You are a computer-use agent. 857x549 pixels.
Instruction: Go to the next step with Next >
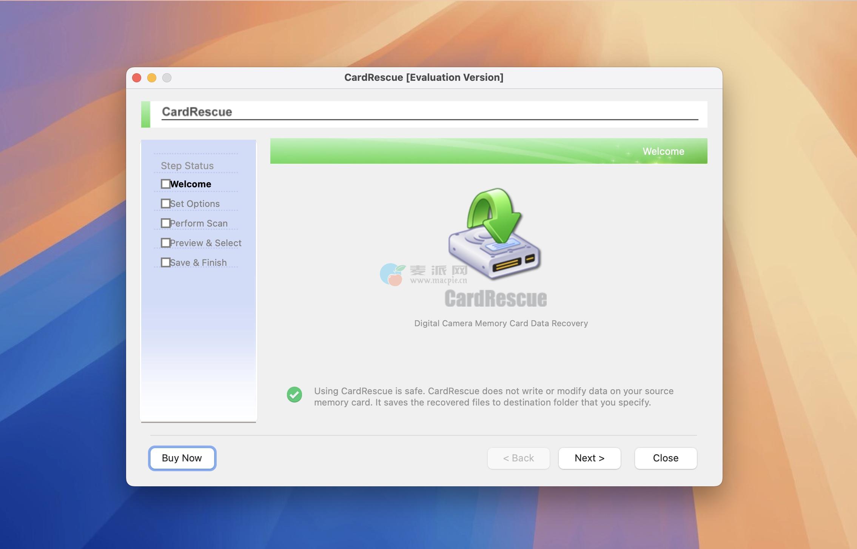point(589,458)
